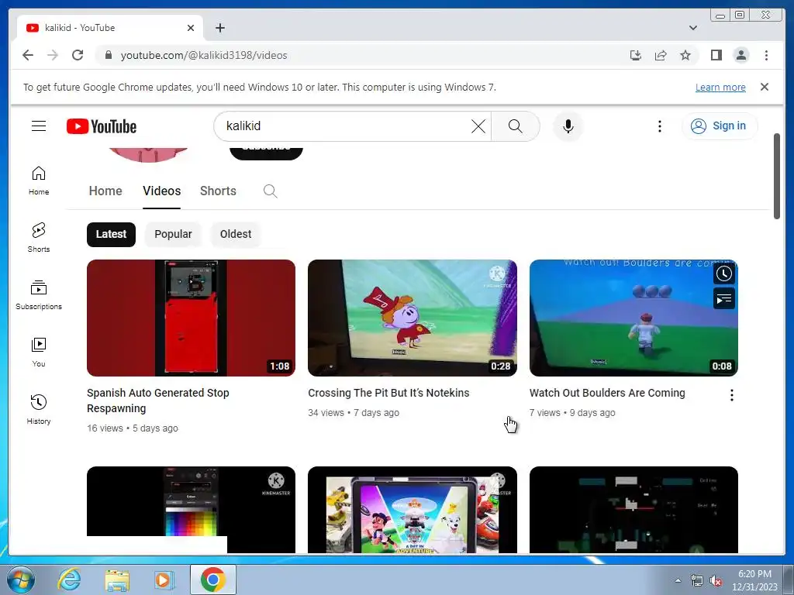Click the address bar URL

(204, 55)
